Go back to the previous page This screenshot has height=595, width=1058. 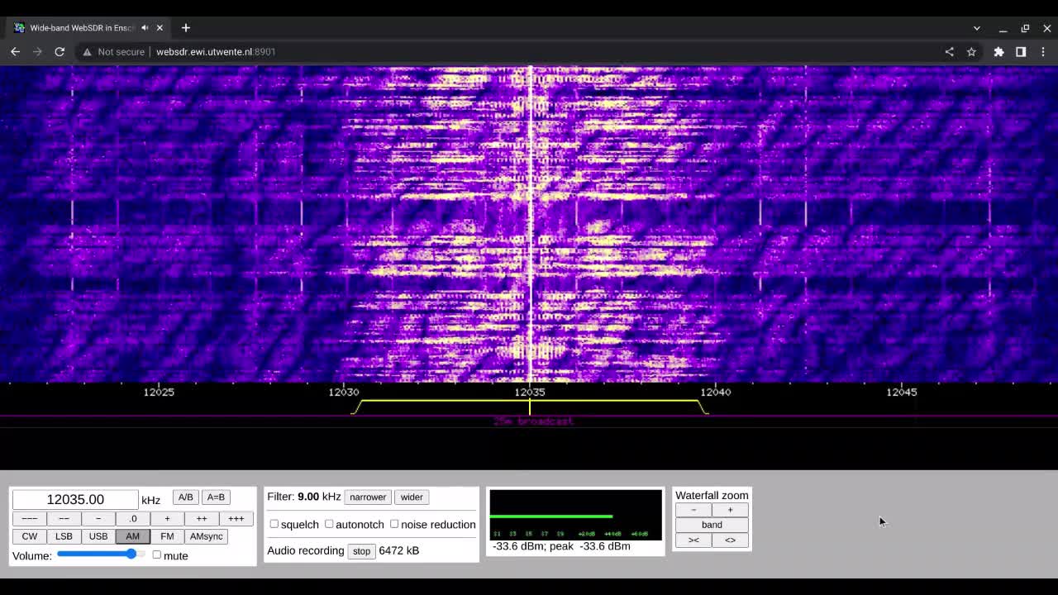(x=15, y=51)
